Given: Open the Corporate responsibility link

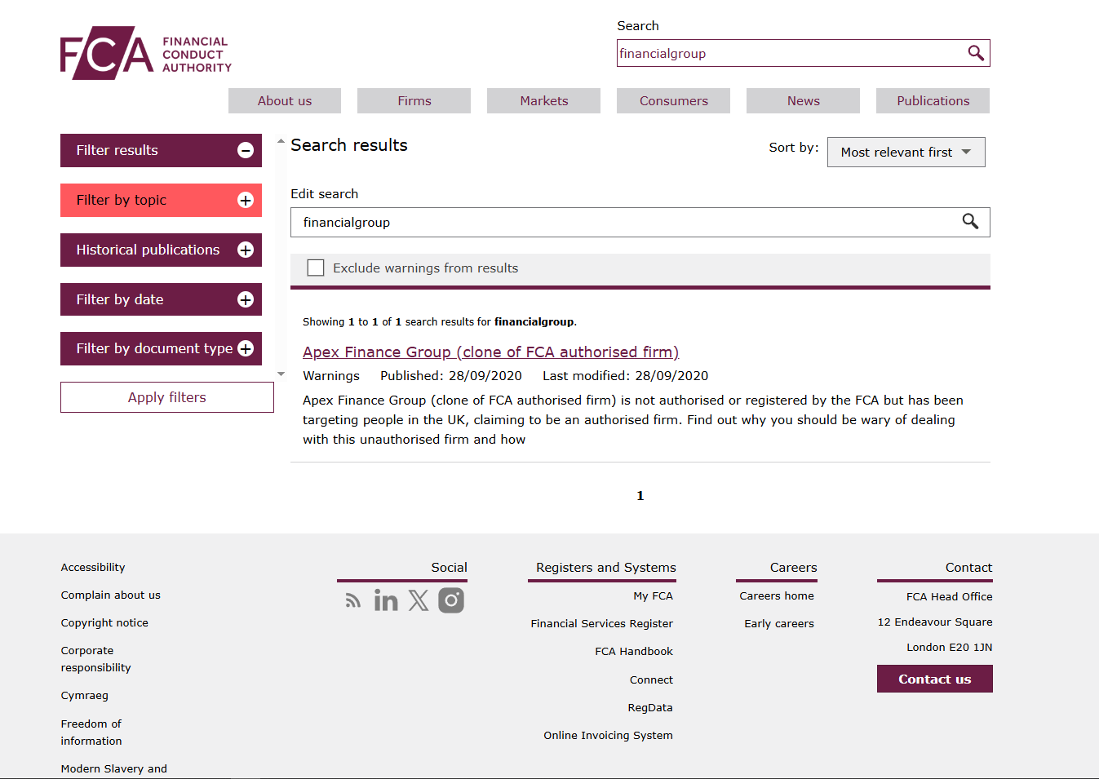Looking at the screenshot, I should pos(96,659).
